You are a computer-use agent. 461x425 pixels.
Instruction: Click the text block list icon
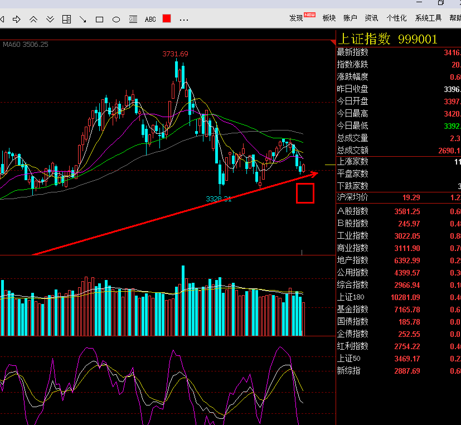point(133,20)
